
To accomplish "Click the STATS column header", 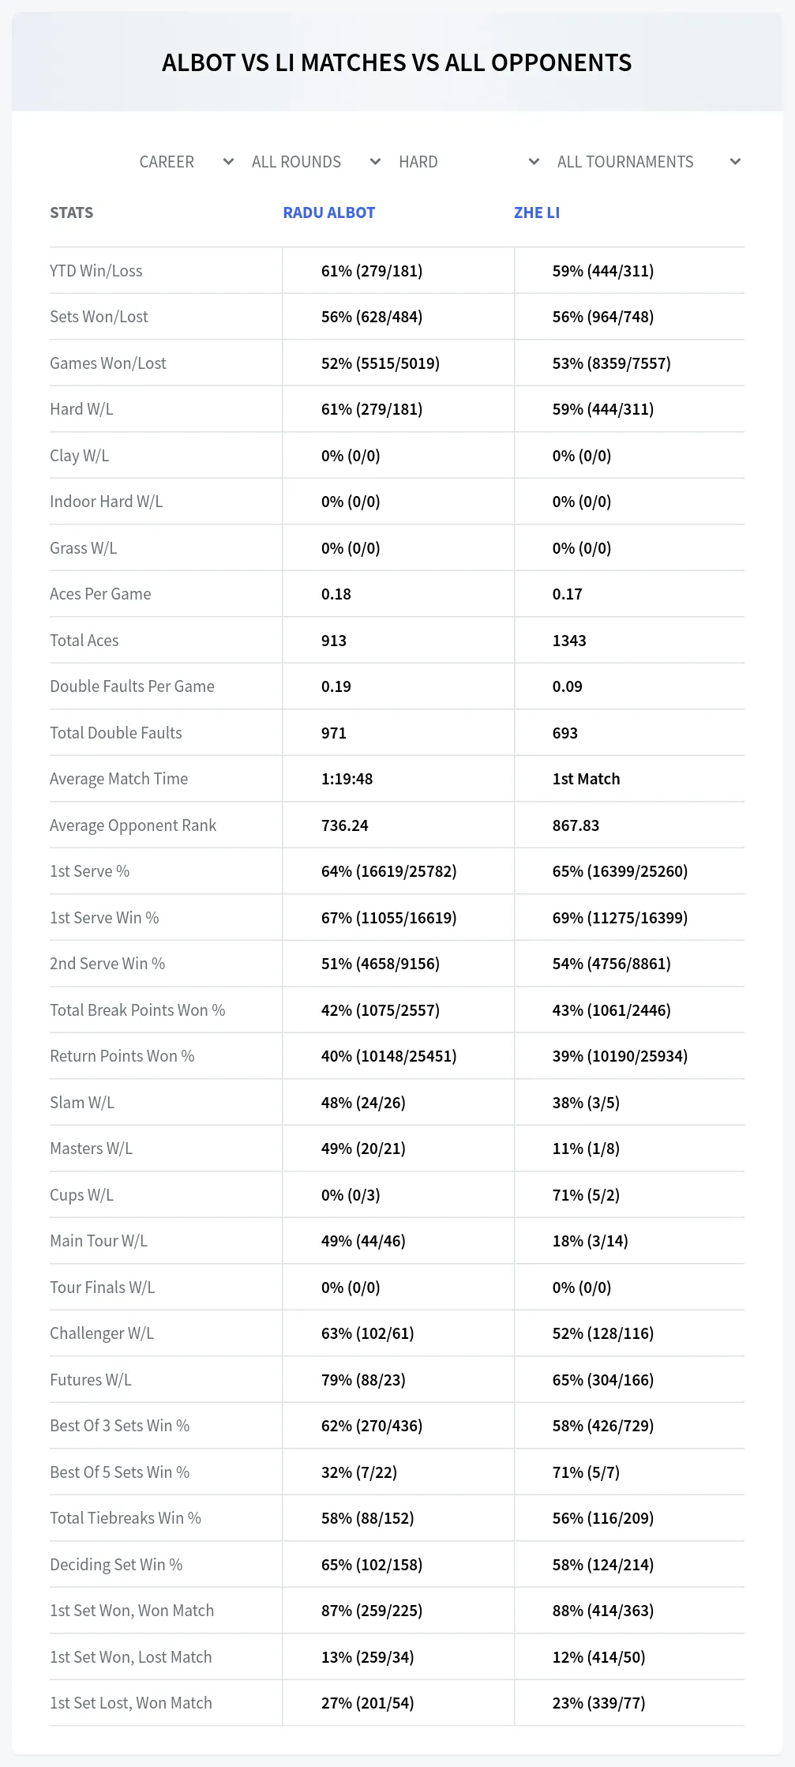I will pos(71,212).
